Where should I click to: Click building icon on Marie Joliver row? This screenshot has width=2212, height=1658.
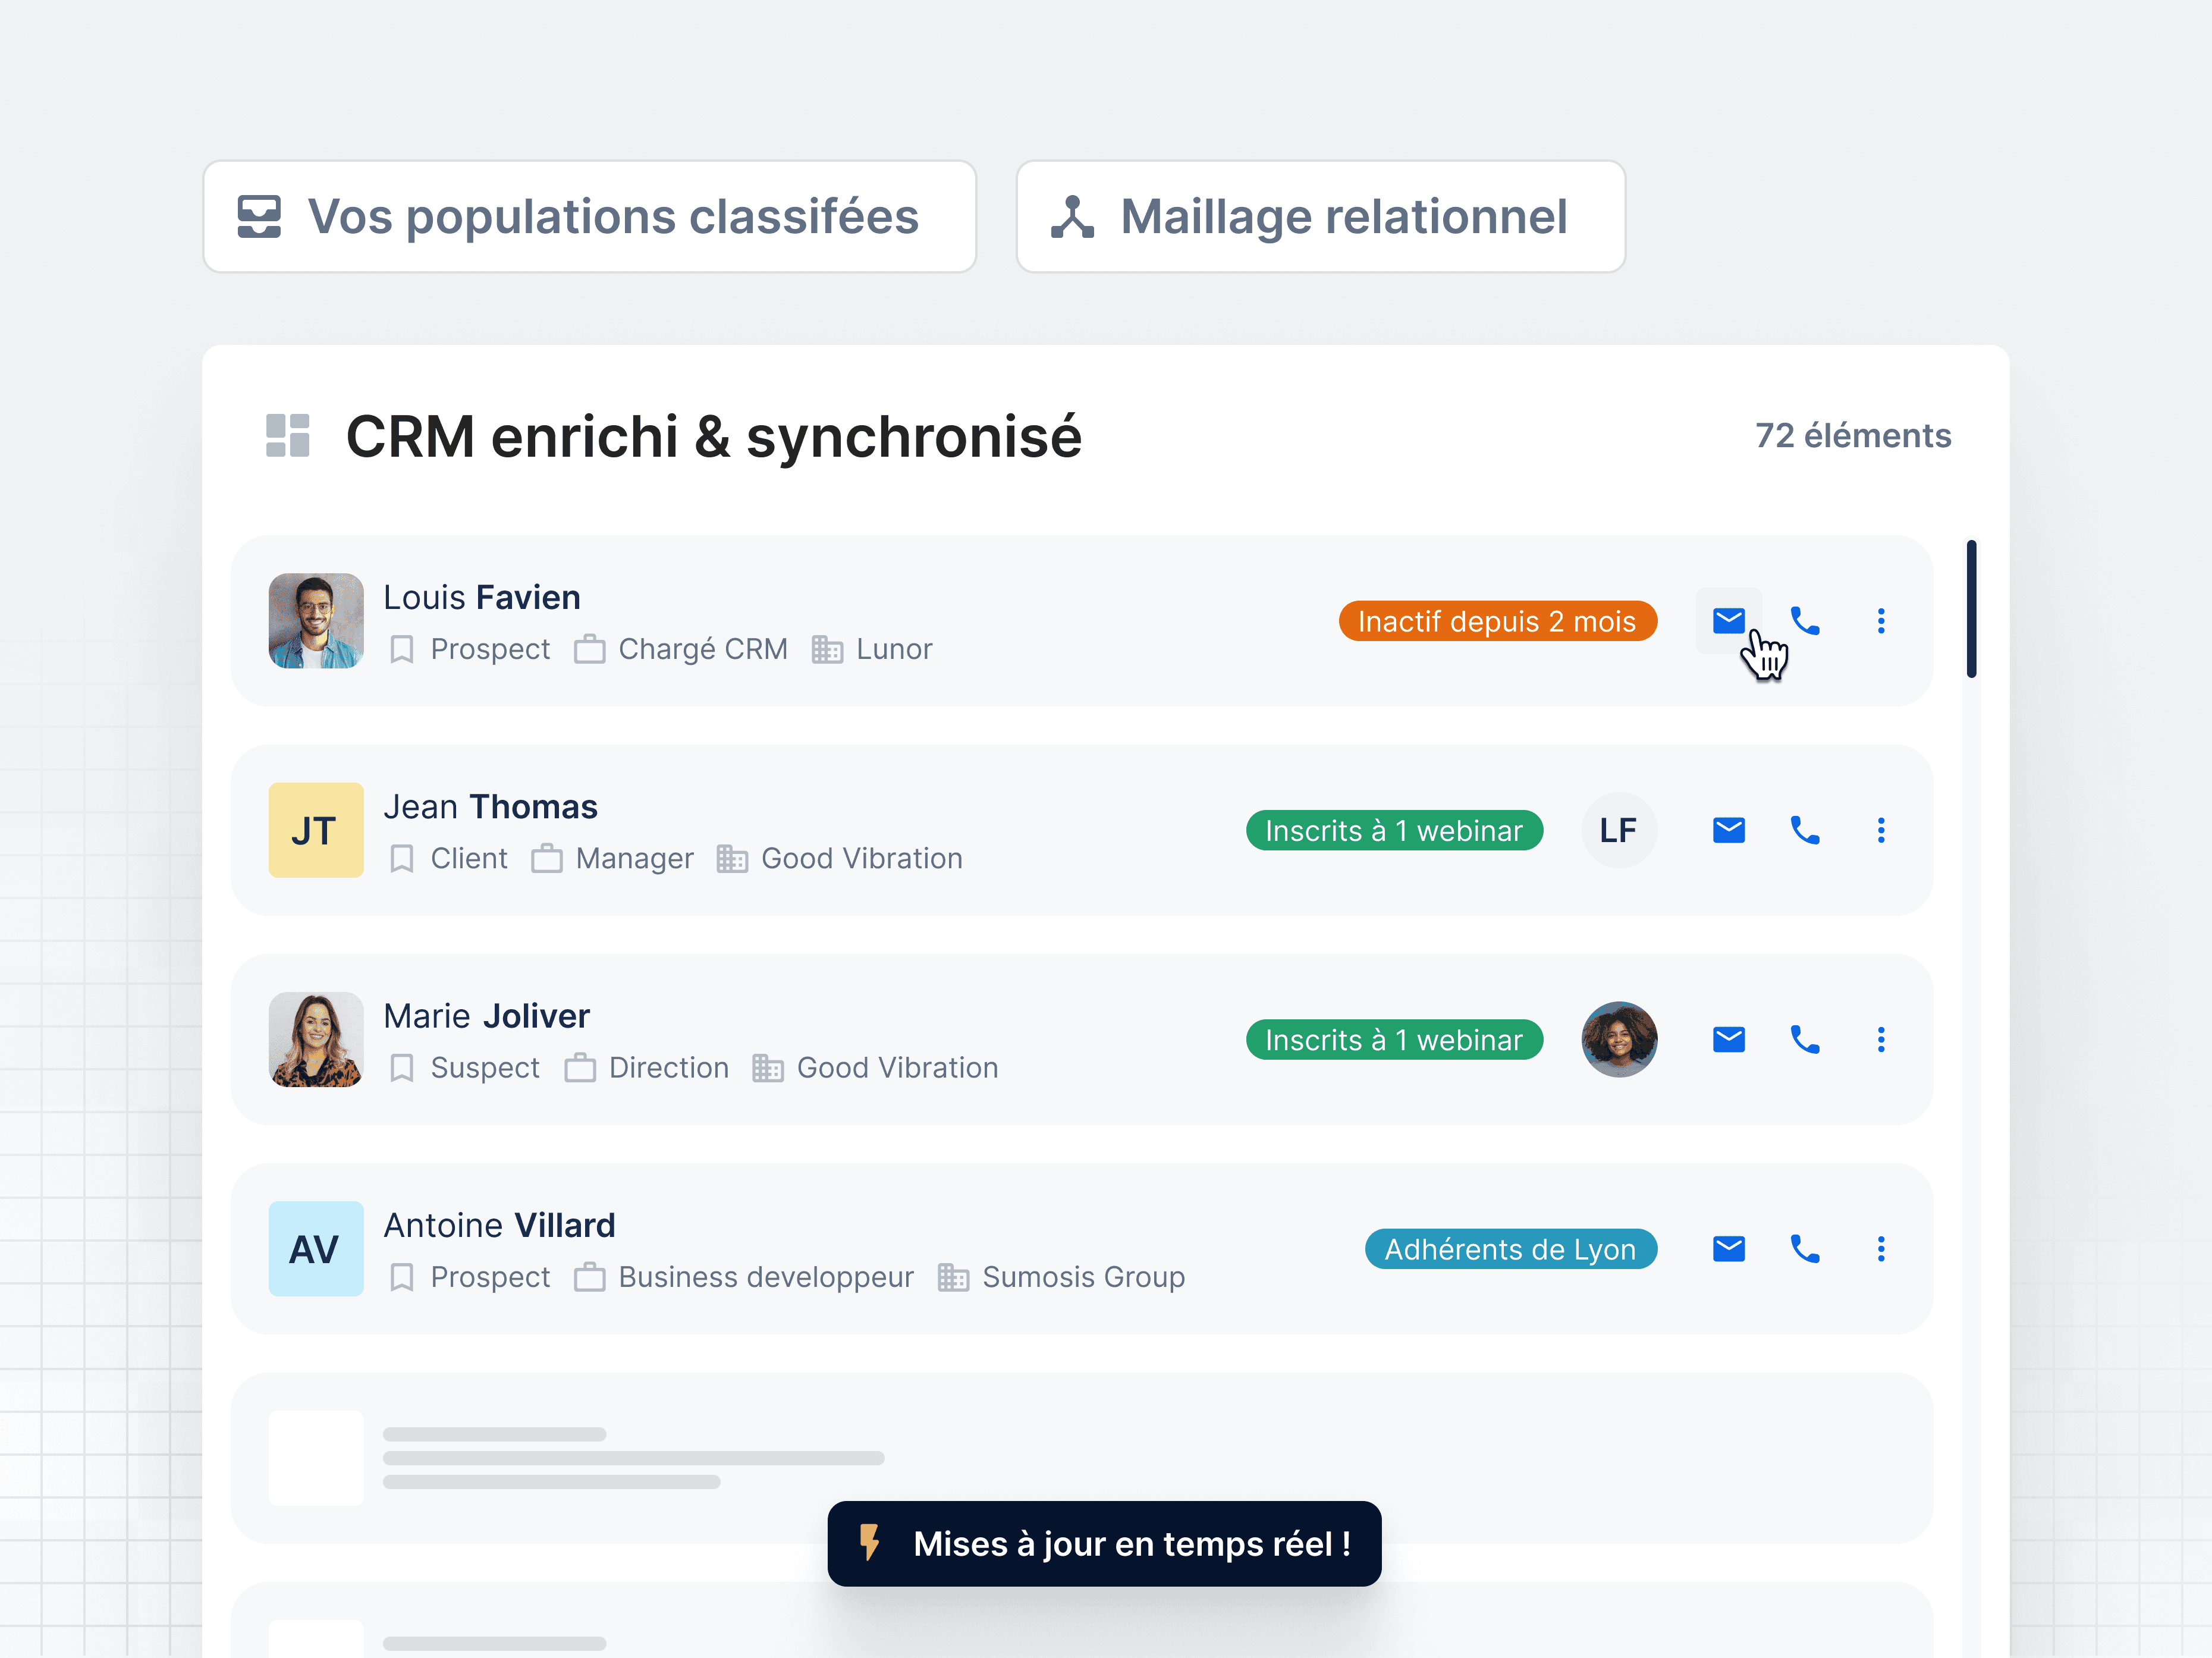point(767,1067)
